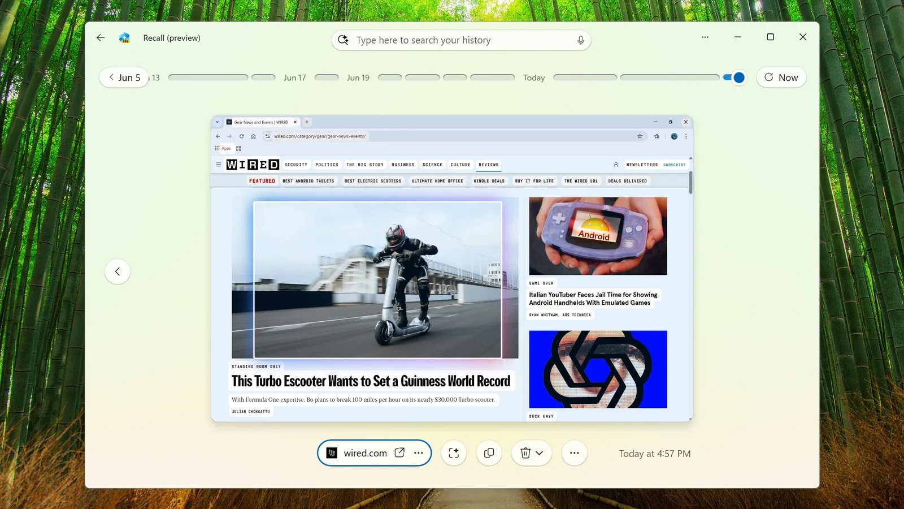This screenshot has width=904, height=509.
Task: Click the microphone icon in search box
Action: click(580, 40)
